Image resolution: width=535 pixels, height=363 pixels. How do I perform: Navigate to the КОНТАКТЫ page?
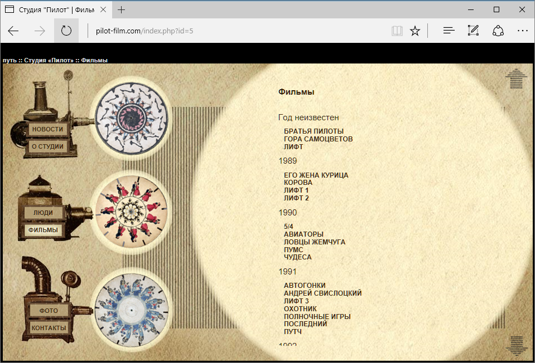pyautogui.click(x=49, y=328)
